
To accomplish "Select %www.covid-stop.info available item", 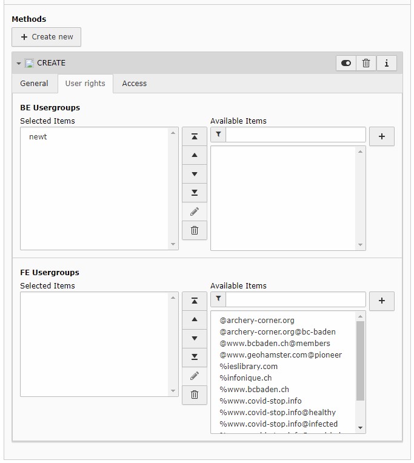I will coord(261,401).
